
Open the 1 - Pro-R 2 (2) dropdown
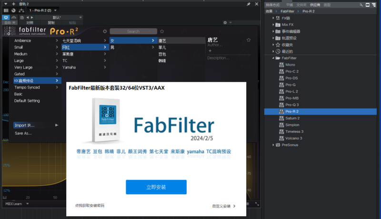(42, 10)
